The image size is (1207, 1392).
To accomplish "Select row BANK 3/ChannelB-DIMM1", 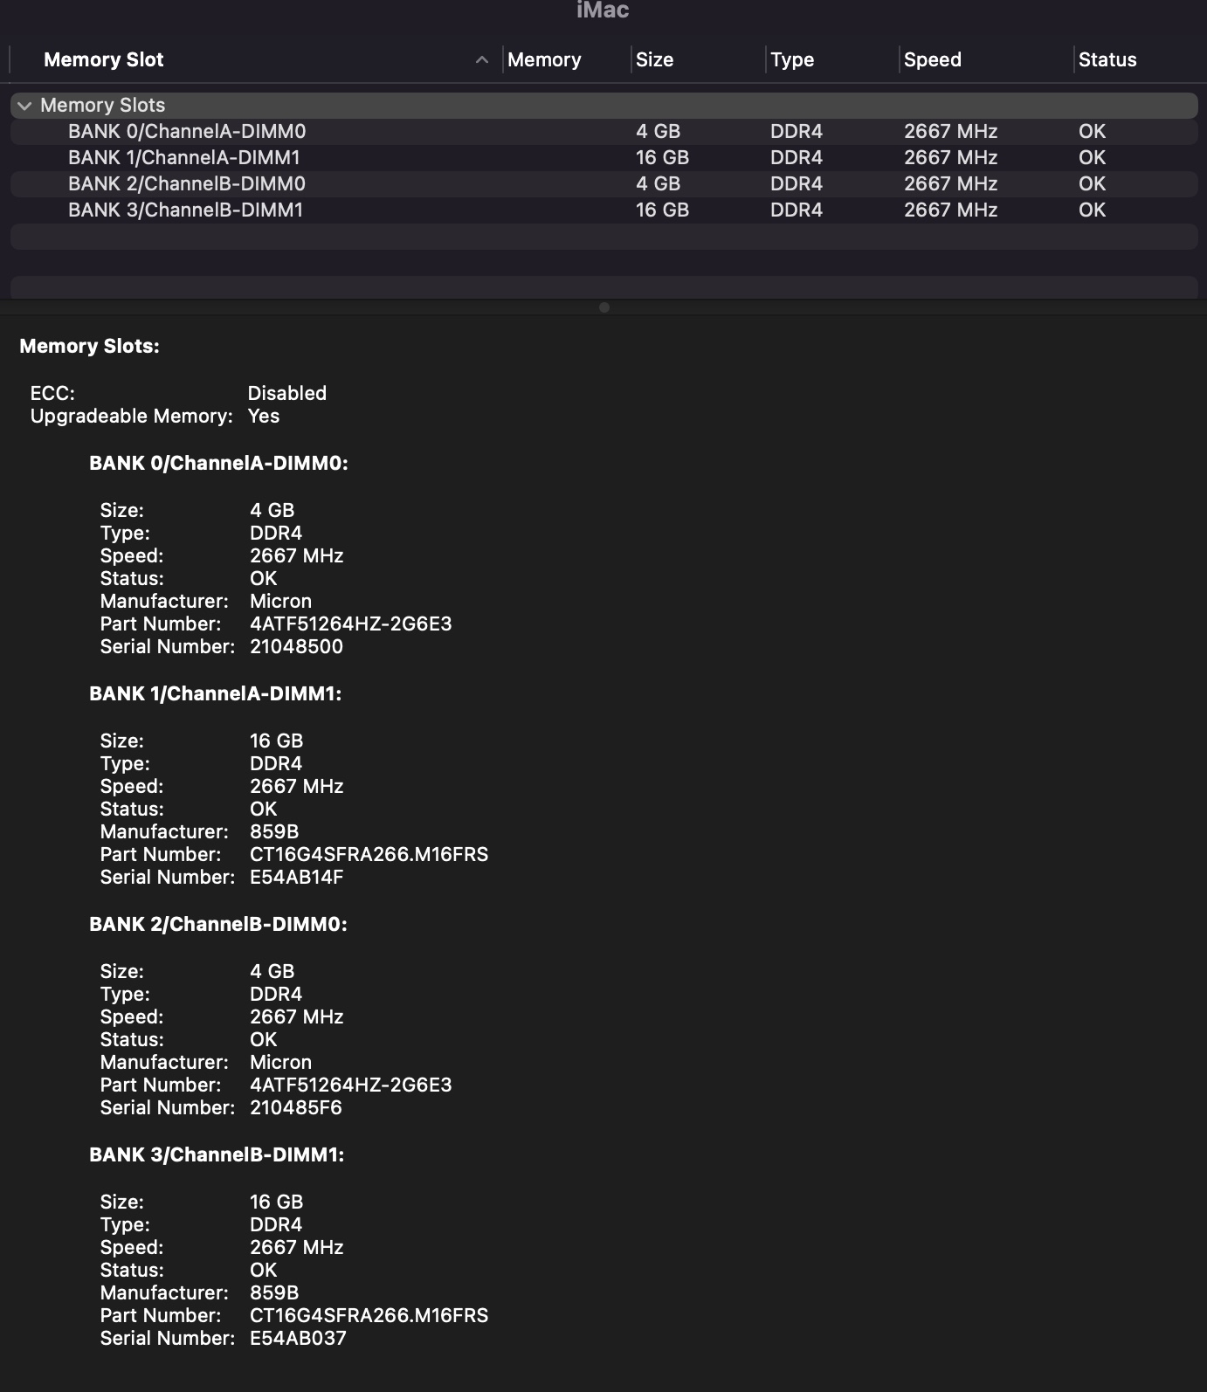I will click(x=603, y=210).
